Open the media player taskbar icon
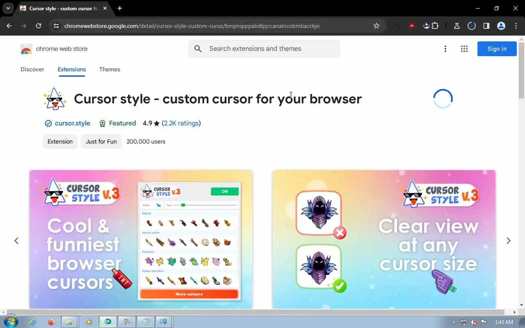 pyautogui.click(x=89, y=322)
